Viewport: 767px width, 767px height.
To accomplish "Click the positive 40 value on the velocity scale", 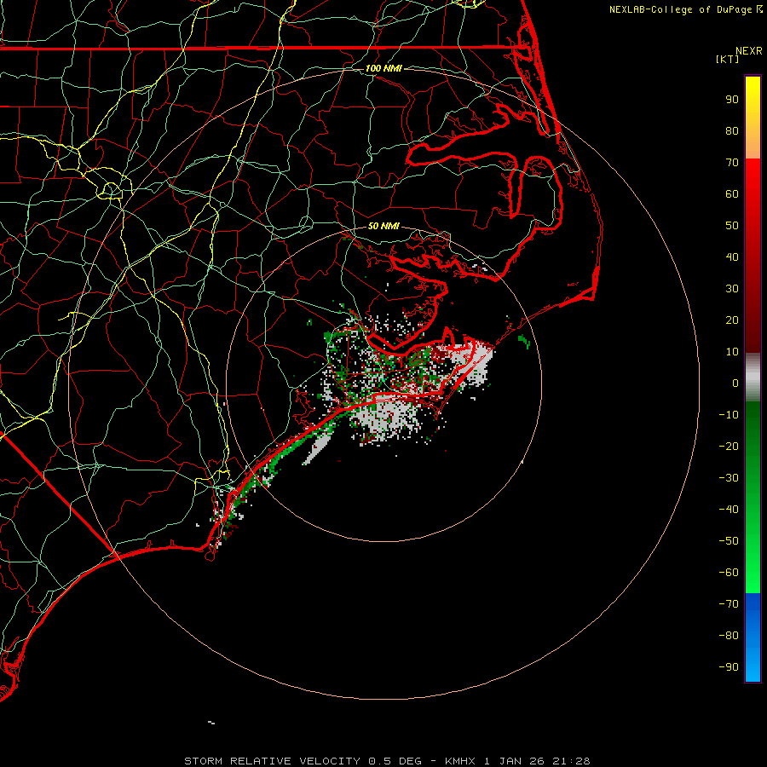I will (732, 257).
